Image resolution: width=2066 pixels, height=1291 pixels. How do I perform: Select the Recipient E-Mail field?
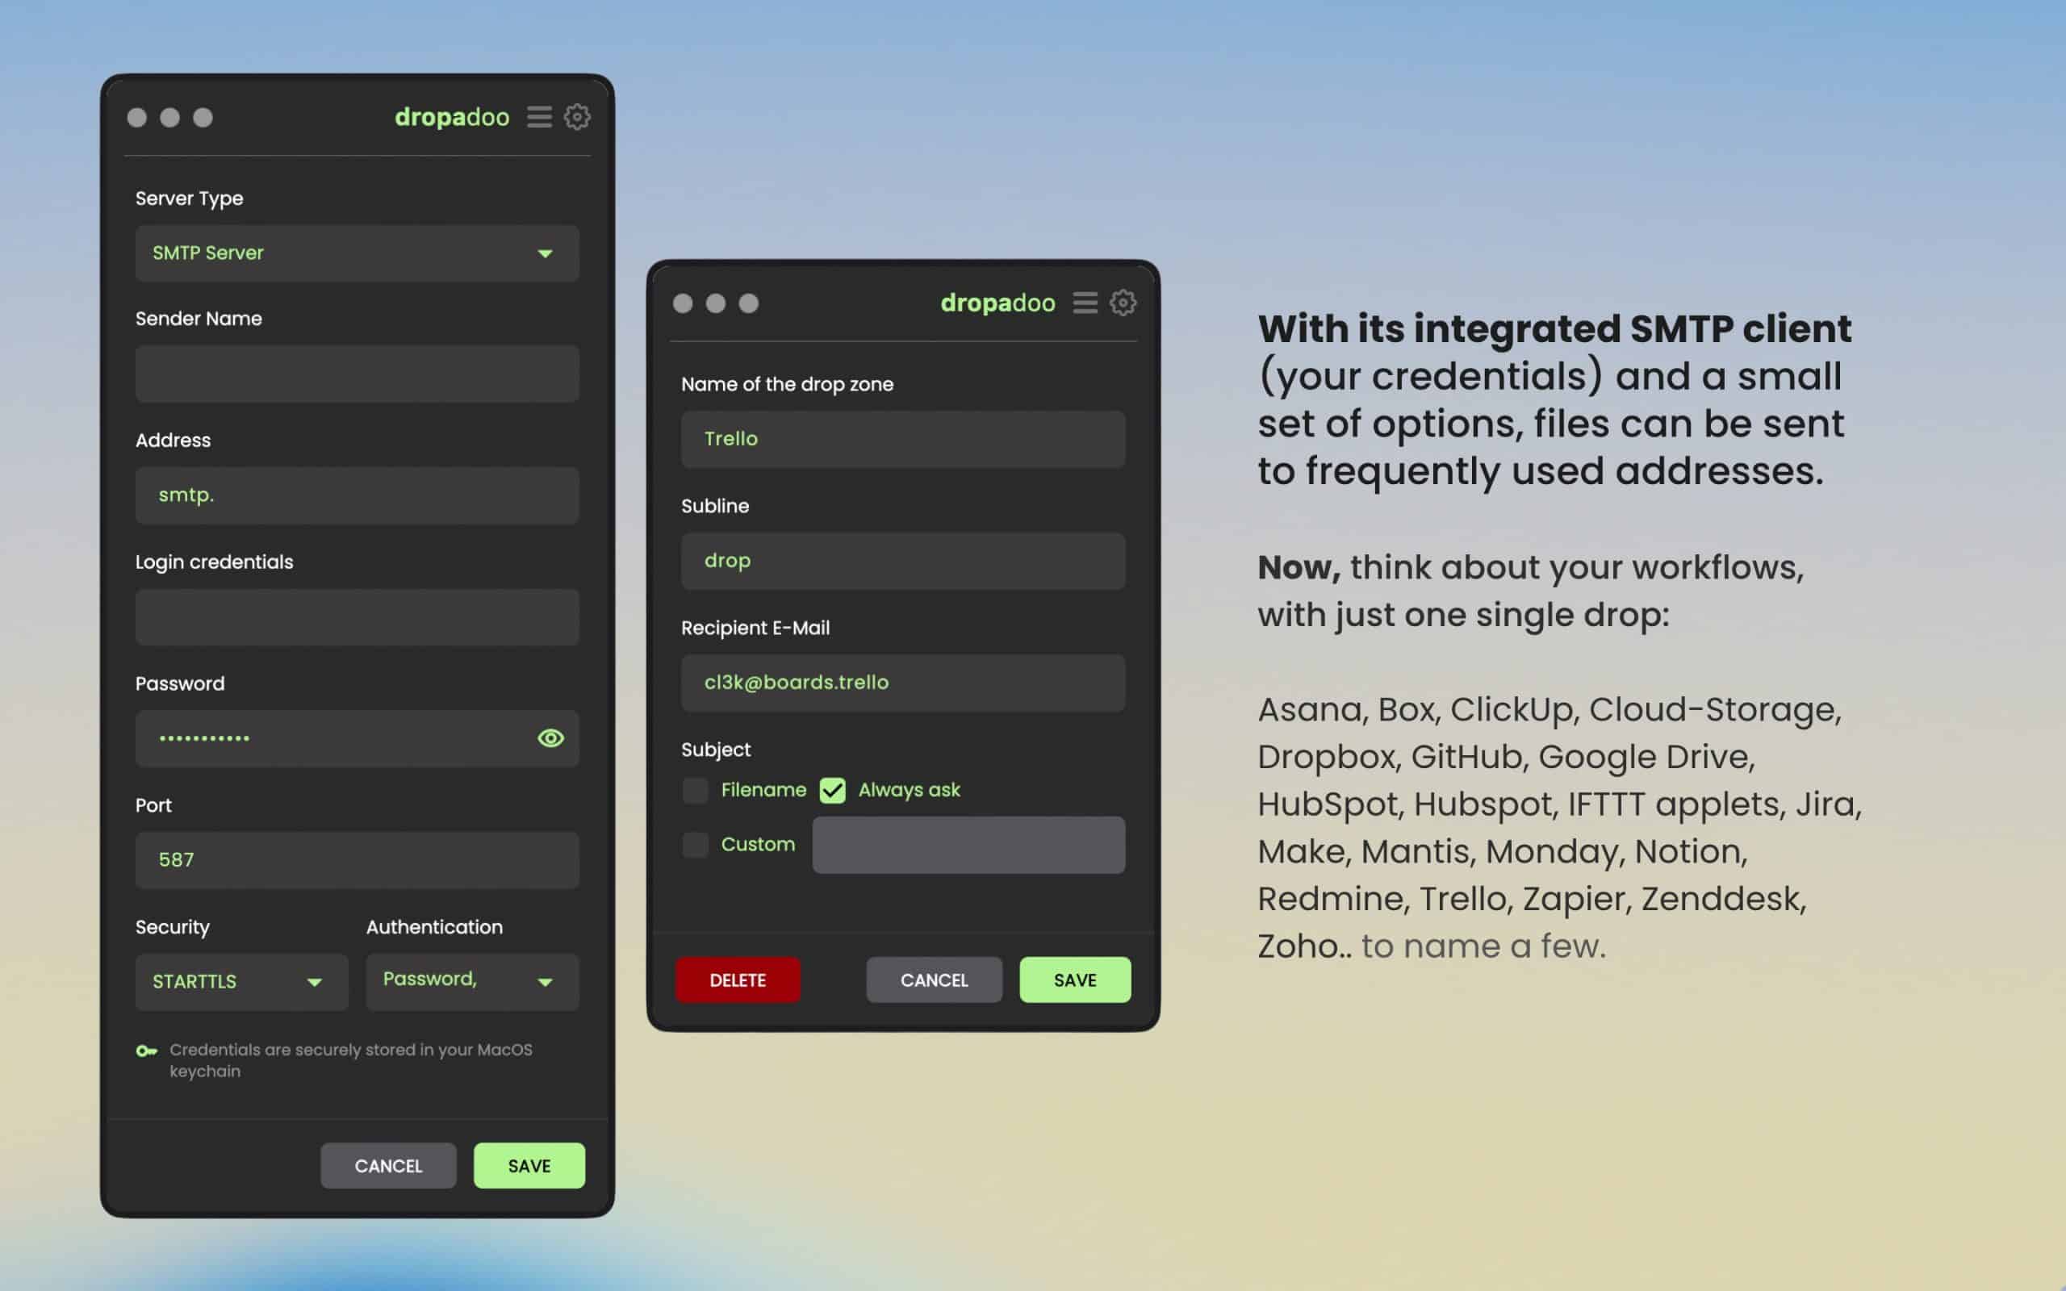point(902,683)
